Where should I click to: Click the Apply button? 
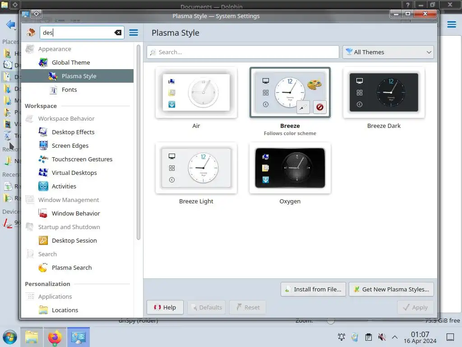pos(416,307)
